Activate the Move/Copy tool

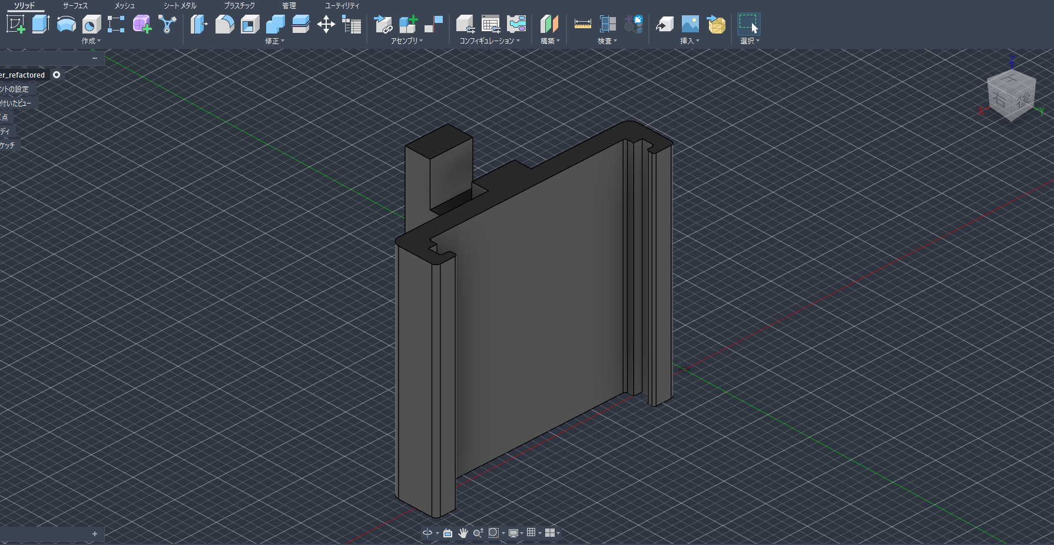point(326,24)
